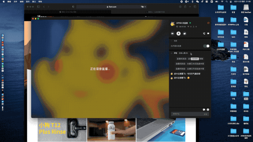253x142 pixels.
Task: Collapse the chat section with the triangle
Action: [172, 53]
